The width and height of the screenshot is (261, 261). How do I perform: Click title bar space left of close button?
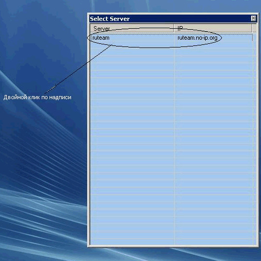pos(189,19)
